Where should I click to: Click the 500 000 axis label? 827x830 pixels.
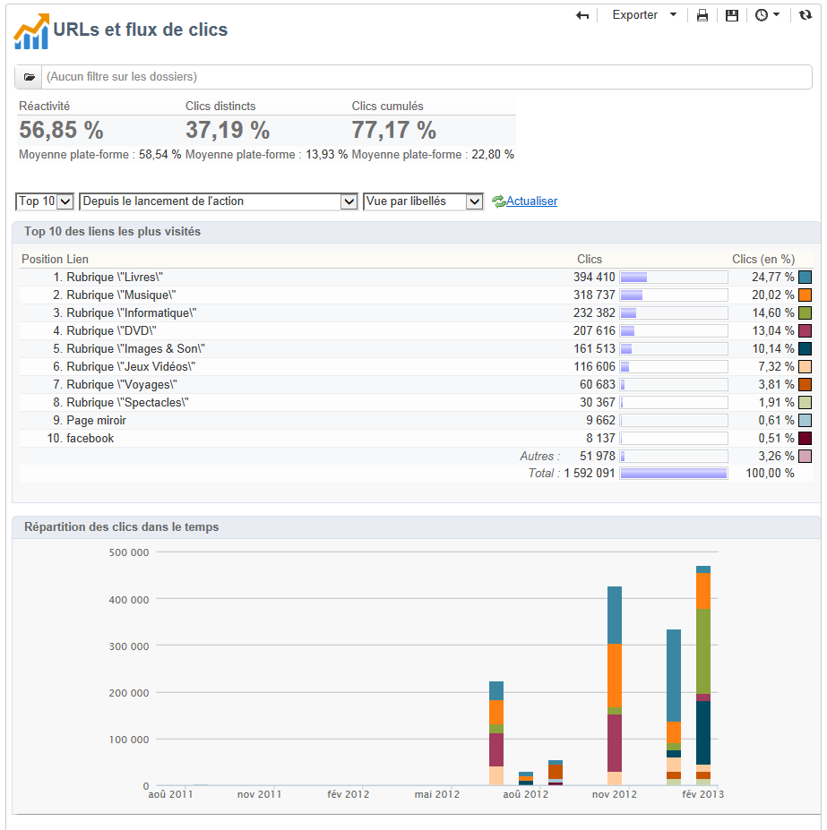(129, 552)
